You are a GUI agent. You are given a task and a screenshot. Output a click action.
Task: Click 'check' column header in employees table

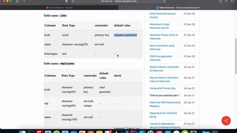point(117,75)
